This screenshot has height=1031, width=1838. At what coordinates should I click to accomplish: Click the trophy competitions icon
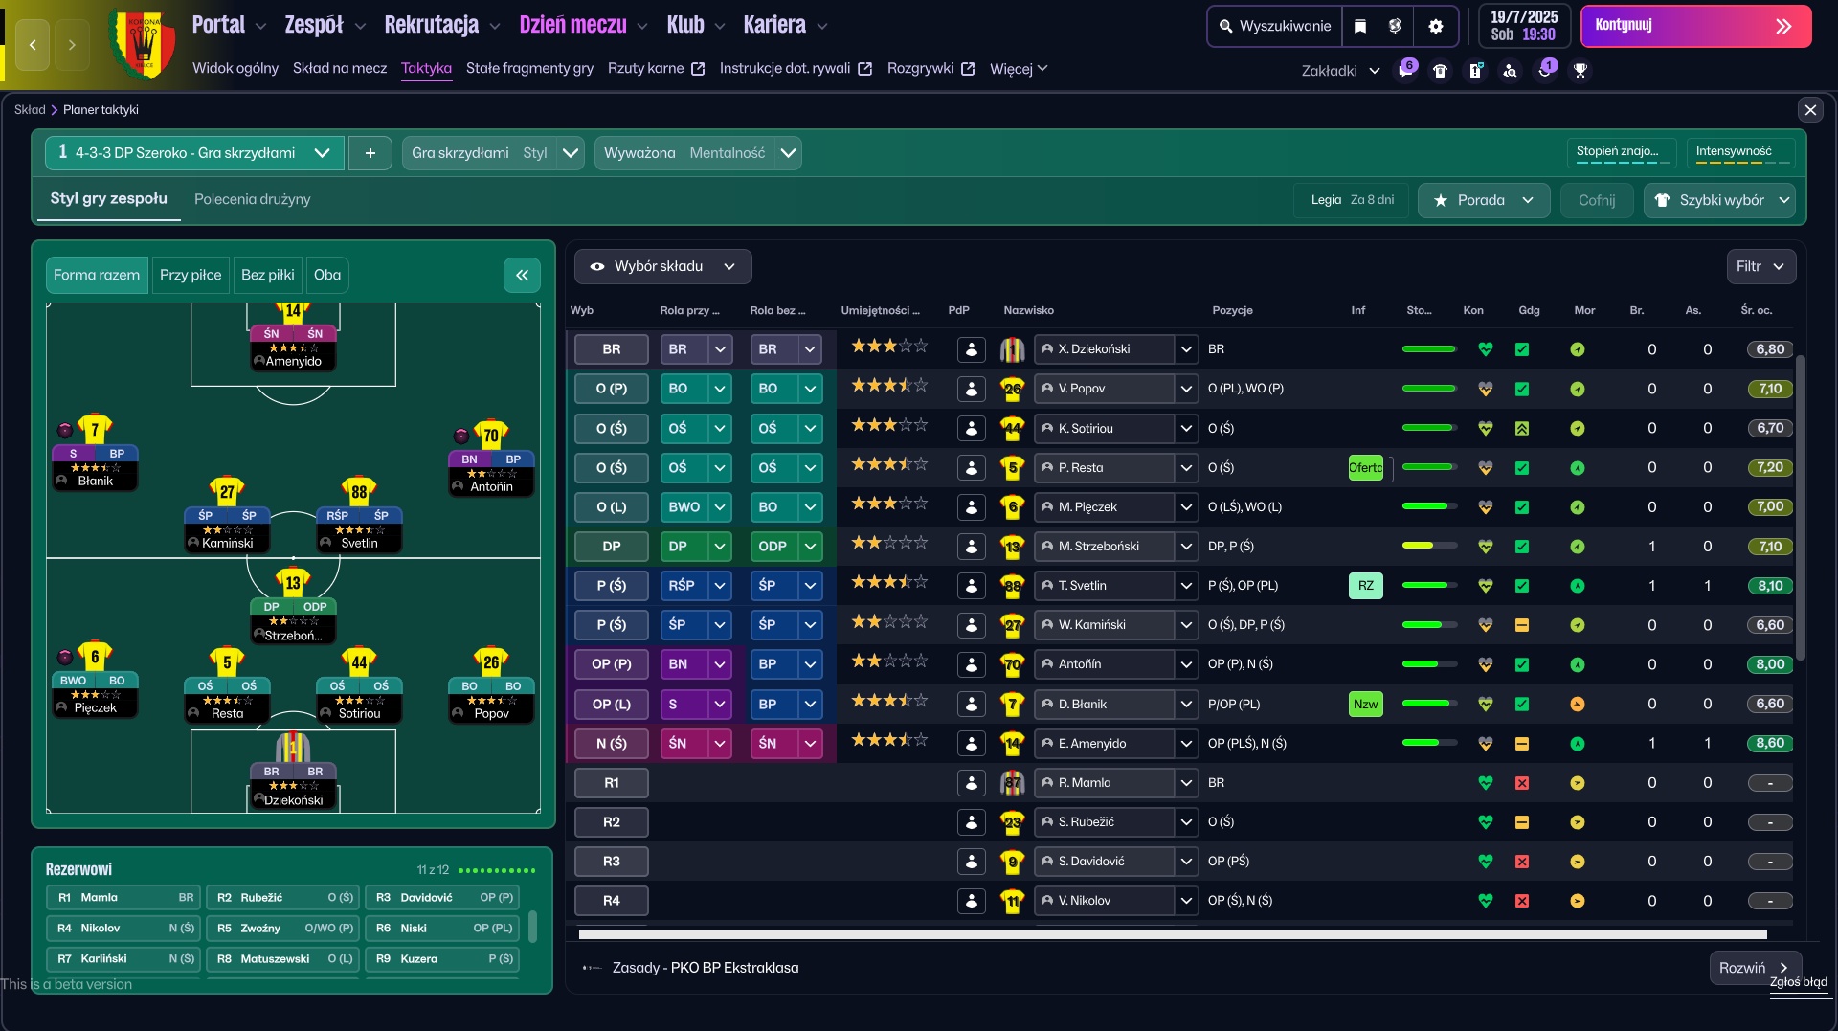tap(1581, 70)
